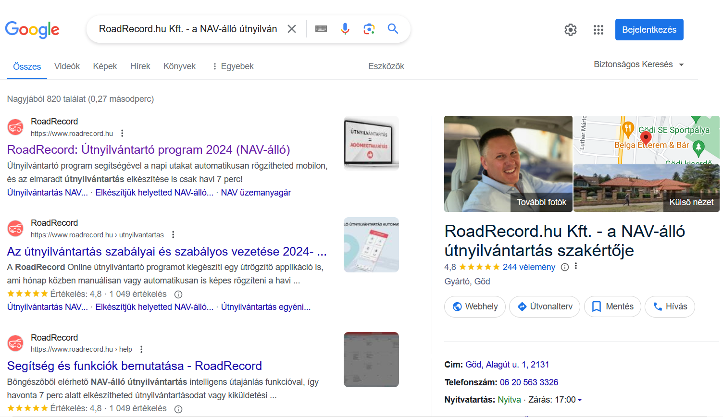Screen dimensions: 723x417
Task: Open the Útnyilvántartás egyéni... sitelink
Action: (x=266, y=307)
